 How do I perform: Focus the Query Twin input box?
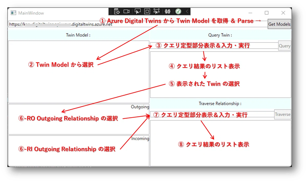pos(214,46)
